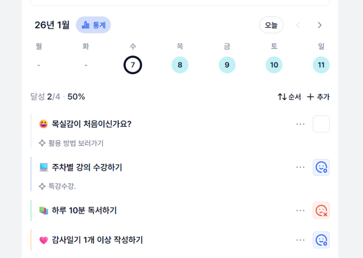Image resolution: width=363 pixels, height=258 pixels.
Task: Open more options for 하루 10분 독서하기
Action: tap(300, 210)
